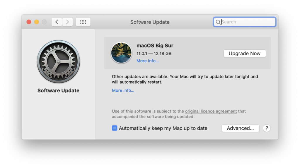
Task: Open the original licence agreement link
Action: pos(211,111)
